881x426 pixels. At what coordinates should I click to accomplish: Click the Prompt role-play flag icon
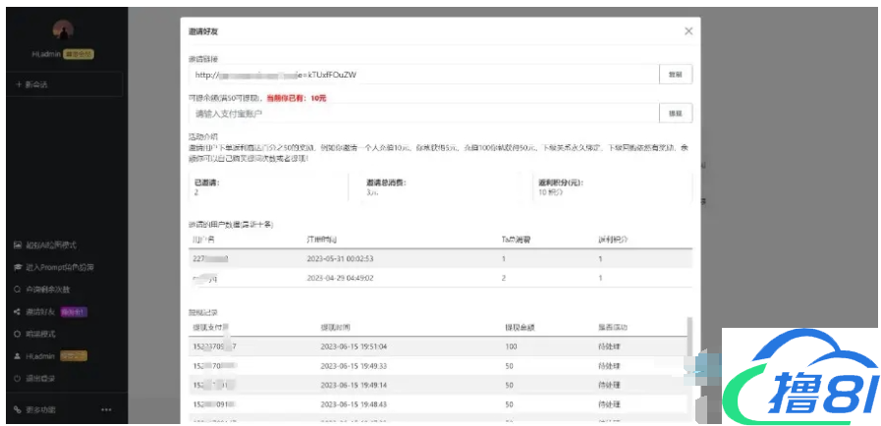pos(18,267)
